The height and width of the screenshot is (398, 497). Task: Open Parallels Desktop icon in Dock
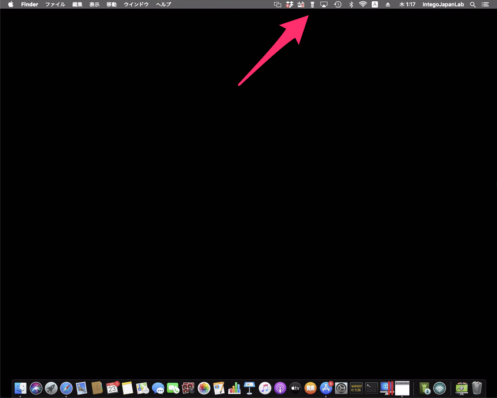coord(386,388)
